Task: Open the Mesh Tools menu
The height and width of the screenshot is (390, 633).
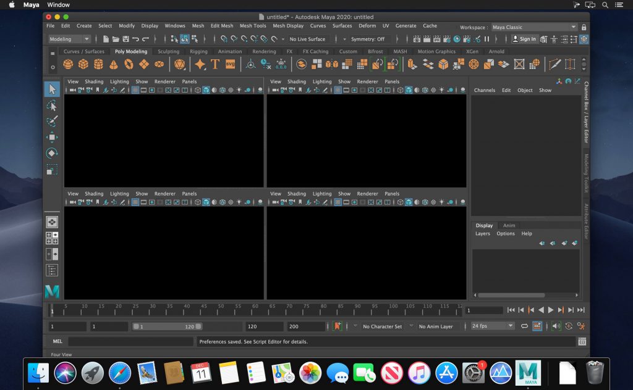Action: [x=253, y=26]
